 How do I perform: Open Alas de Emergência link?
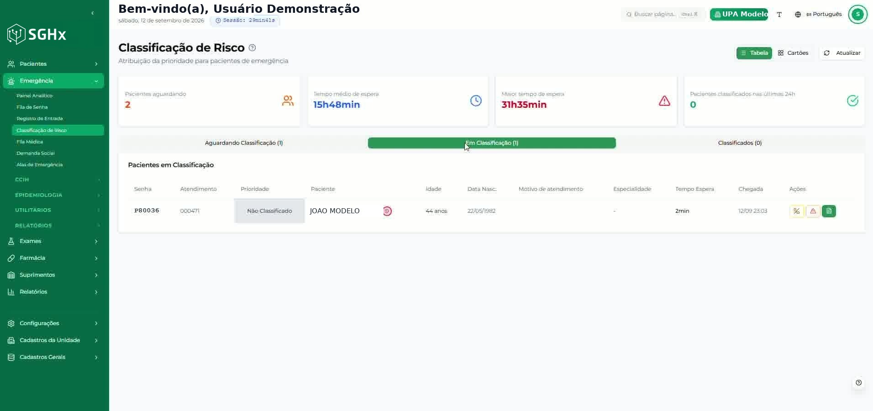click(x=39, y=165)
